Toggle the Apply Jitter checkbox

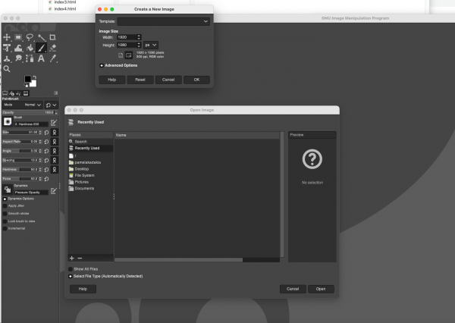[5, 205]
